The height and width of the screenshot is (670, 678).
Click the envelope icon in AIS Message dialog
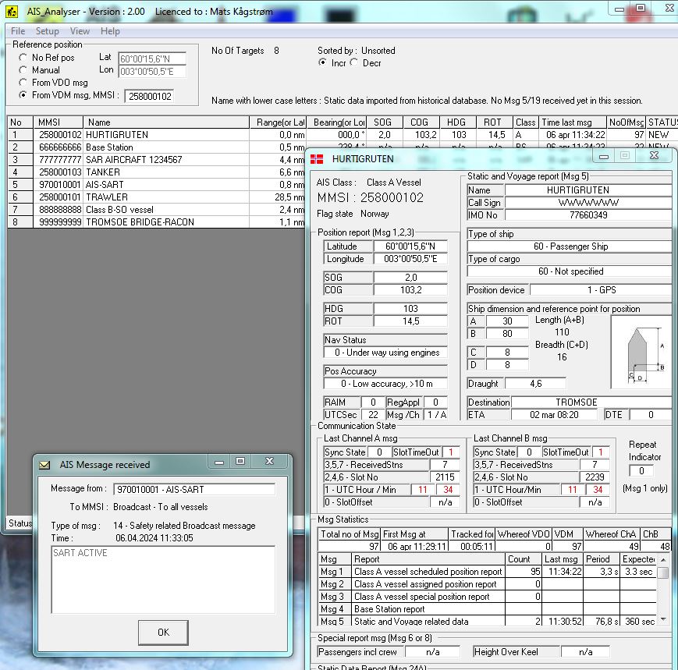(45, 465)
